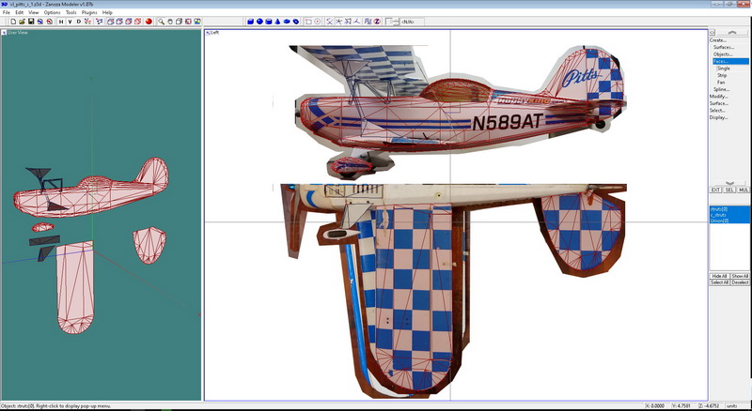Toggle the MUL mode button
Image resolution: width=752 pixels, height=411 pixels.
tap(743, 190)
